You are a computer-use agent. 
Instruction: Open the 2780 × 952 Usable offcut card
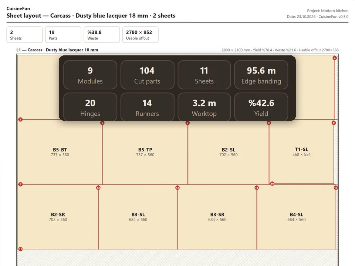point(141,35)
